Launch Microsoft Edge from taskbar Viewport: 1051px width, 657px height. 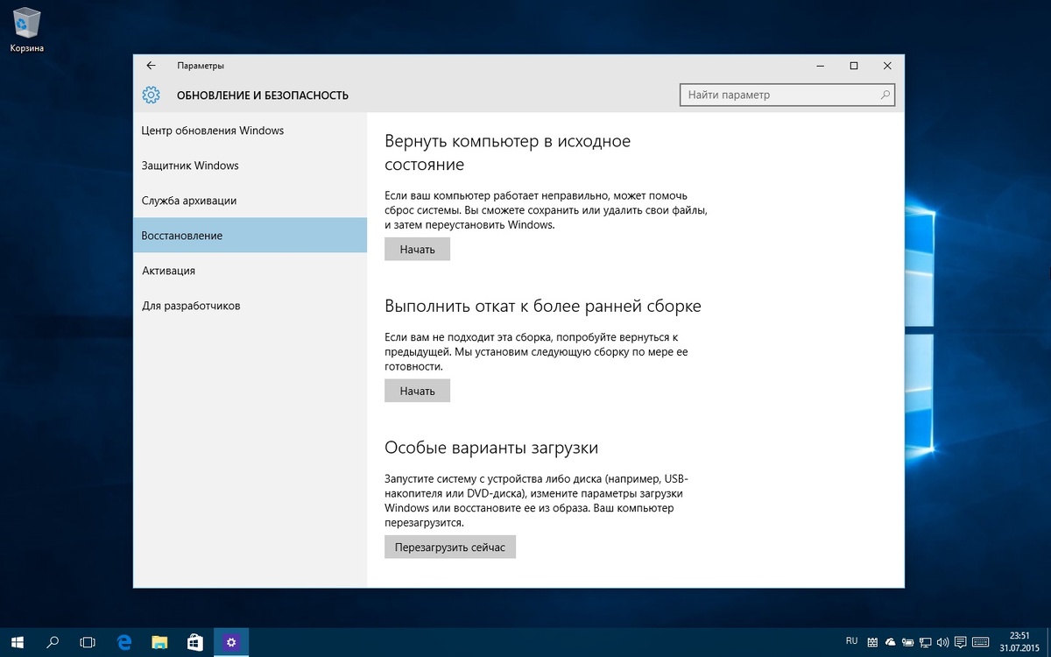click(124, 642)
